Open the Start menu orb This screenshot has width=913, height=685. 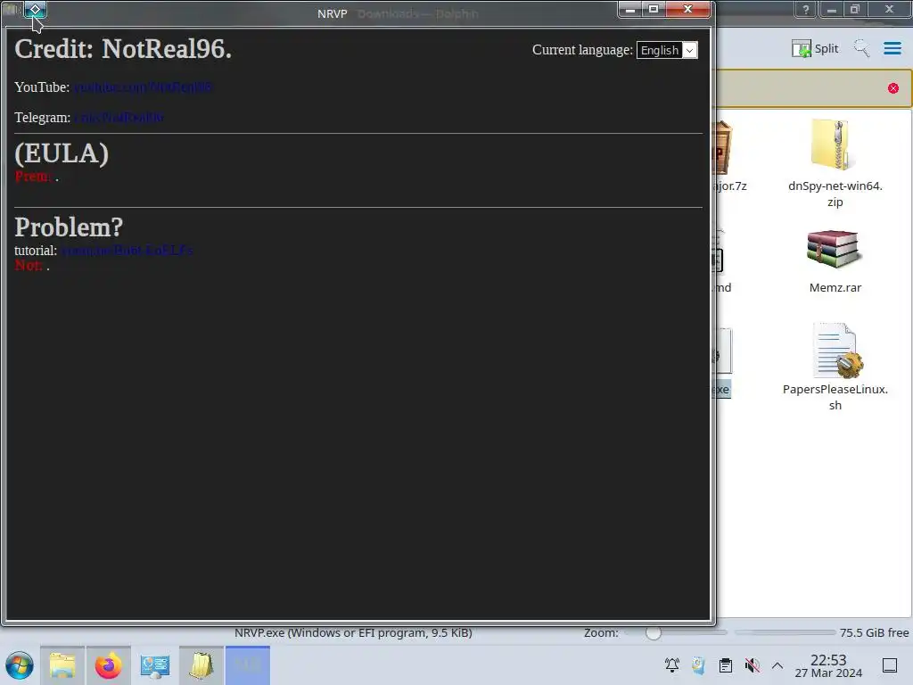click(x=20, y=665)
